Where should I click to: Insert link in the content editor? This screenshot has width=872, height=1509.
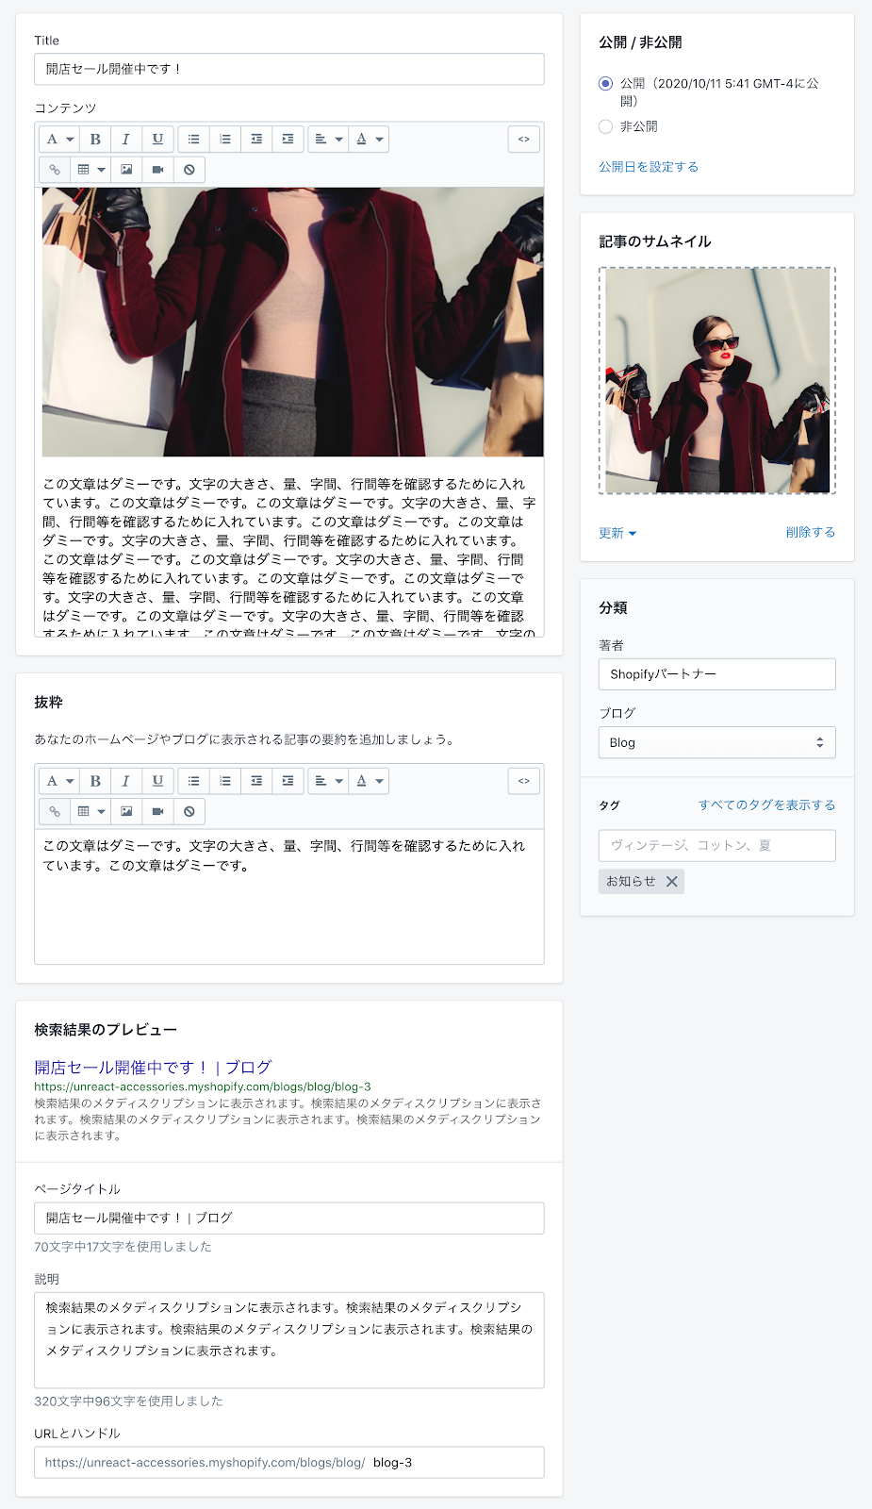click(x=55, y=170)
